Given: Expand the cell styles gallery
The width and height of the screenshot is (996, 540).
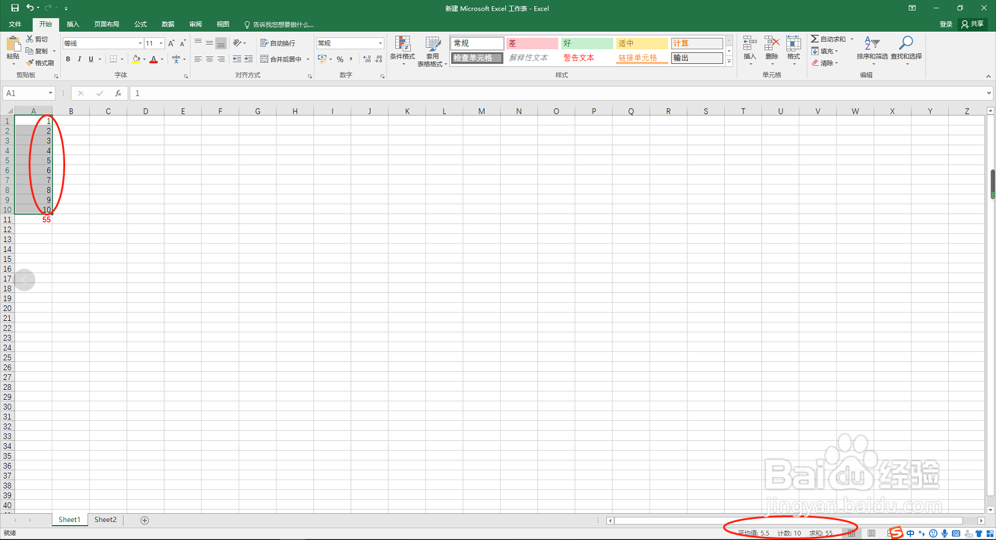Looking at the screenshot, I should point(729,61).
